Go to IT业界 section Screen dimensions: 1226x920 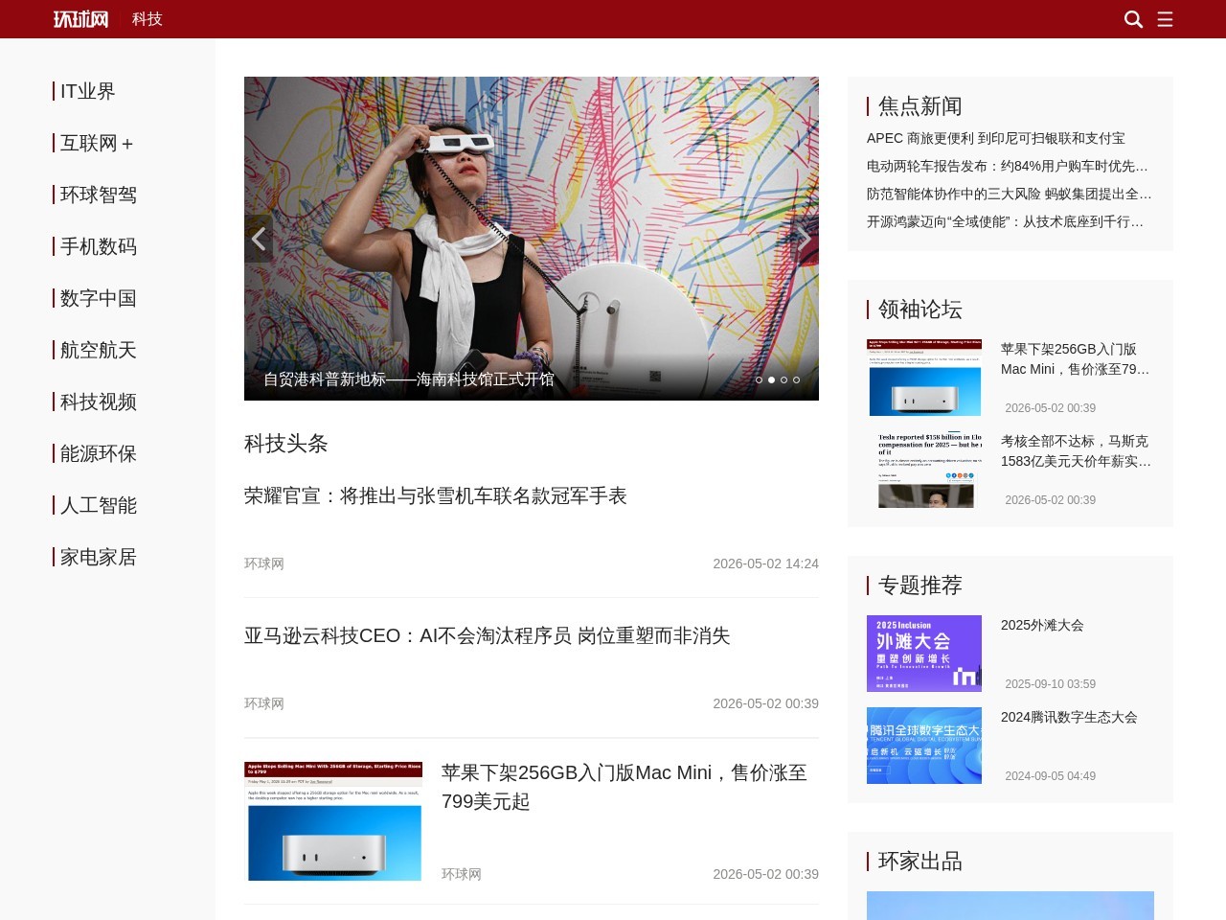point(87,91)
